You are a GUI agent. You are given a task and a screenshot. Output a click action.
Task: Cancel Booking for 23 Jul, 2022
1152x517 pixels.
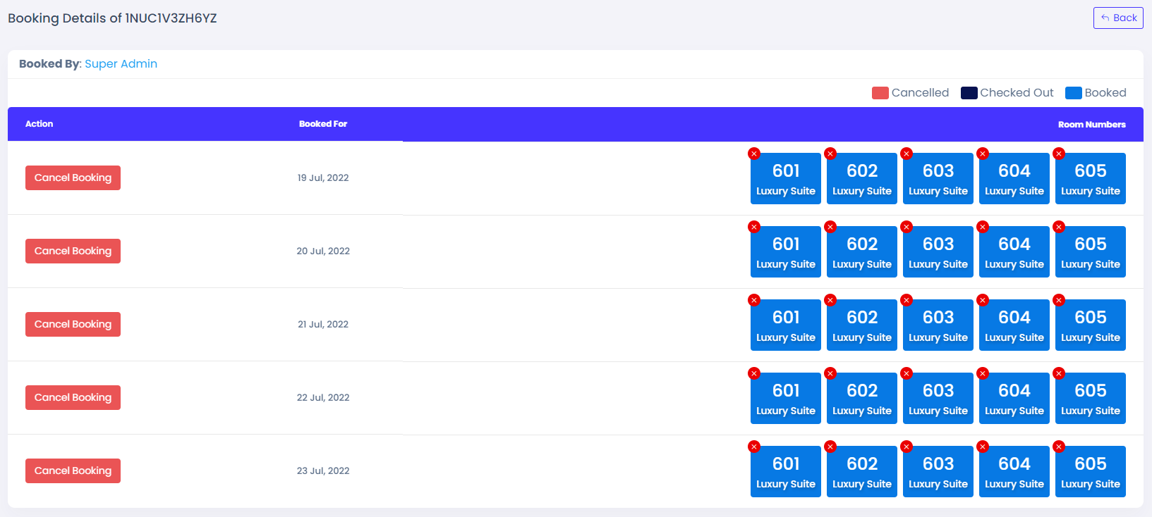click(x=73, y=471)
